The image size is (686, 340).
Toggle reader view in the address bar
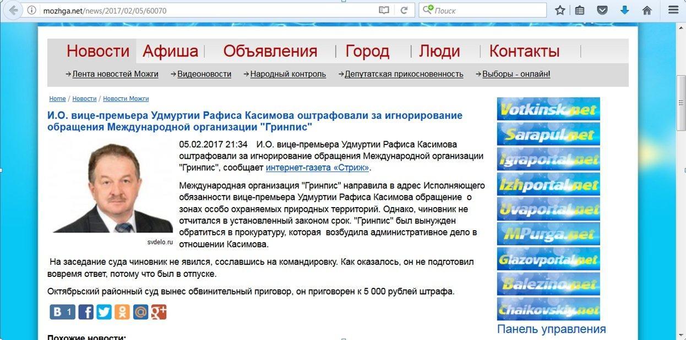coord(384,10)
